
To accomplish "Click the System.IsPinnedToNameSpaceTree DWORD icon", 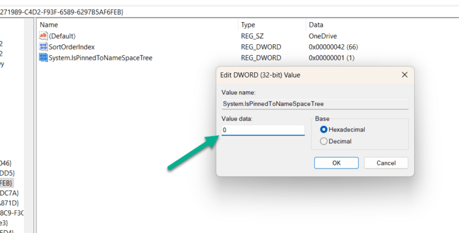I will pos(43,58).
